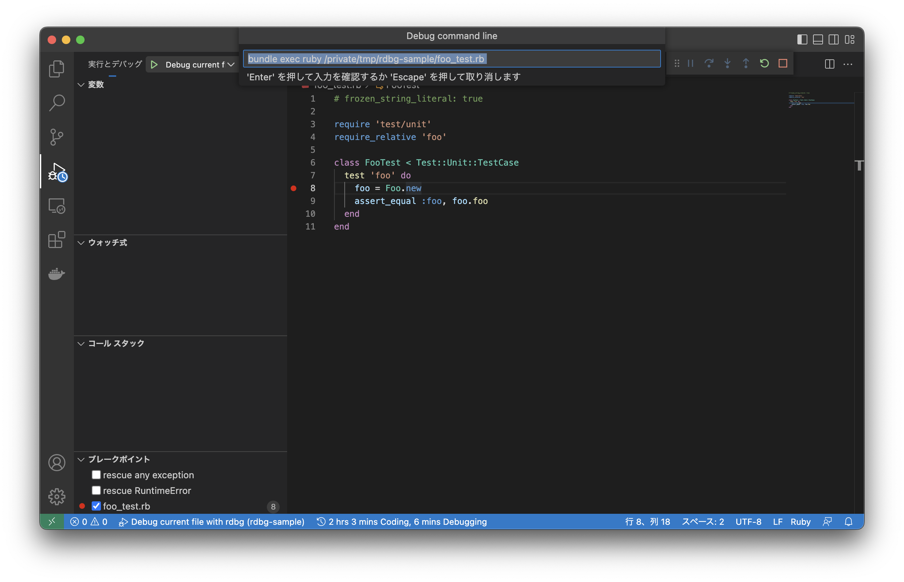Open Remote Explorer view icon
The width and height of the screenshot is (904, 582).
57,206
